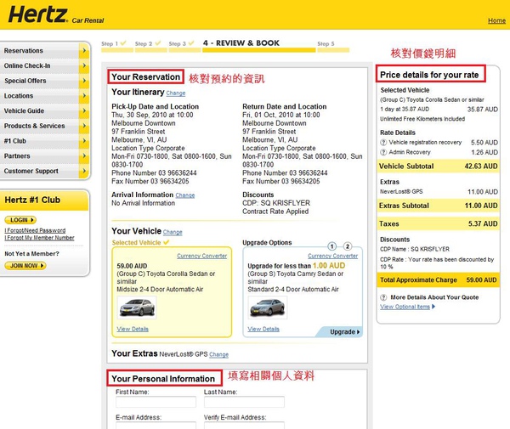Click the Extras Subtotal 11.00 AUD row
This screenshot has width=510, height=429.
[x=438, y=206]
